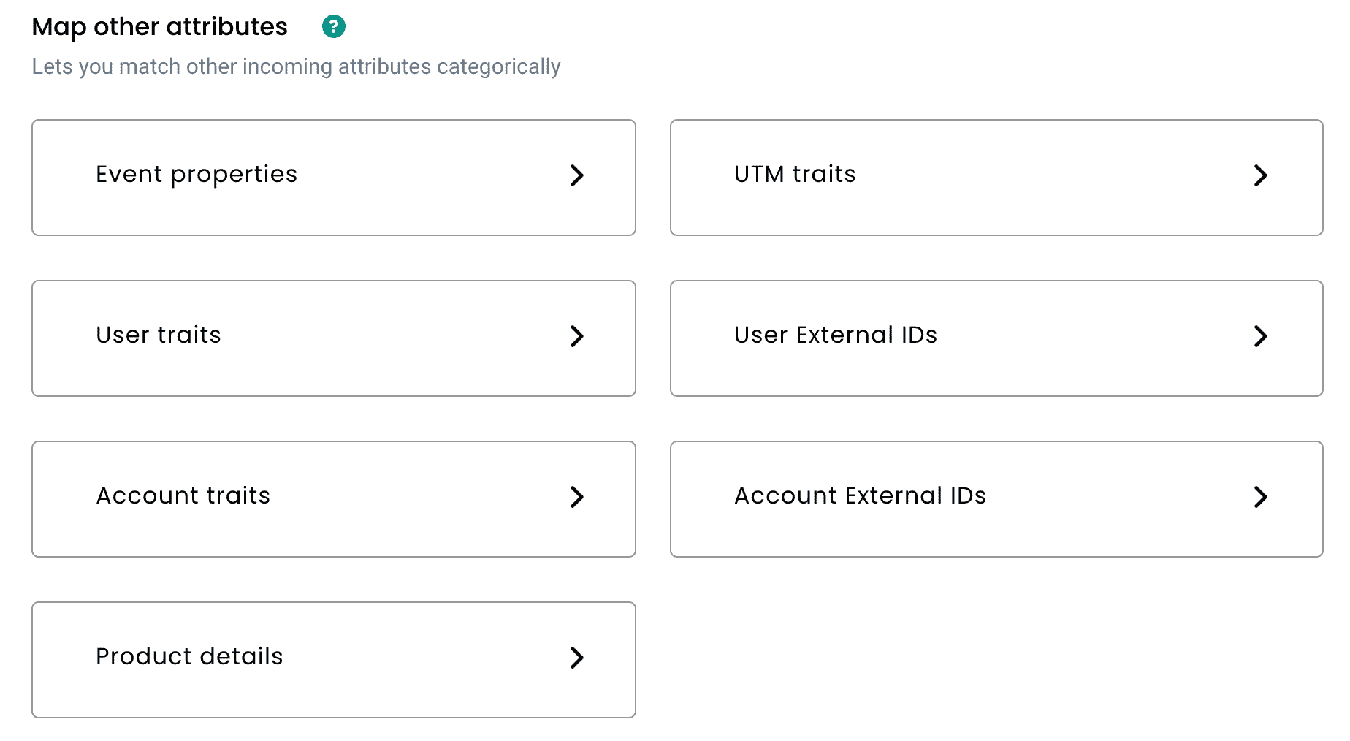The image size is (1350, 741).
Task: Click the User traits label
Action: tap(159, 335)
